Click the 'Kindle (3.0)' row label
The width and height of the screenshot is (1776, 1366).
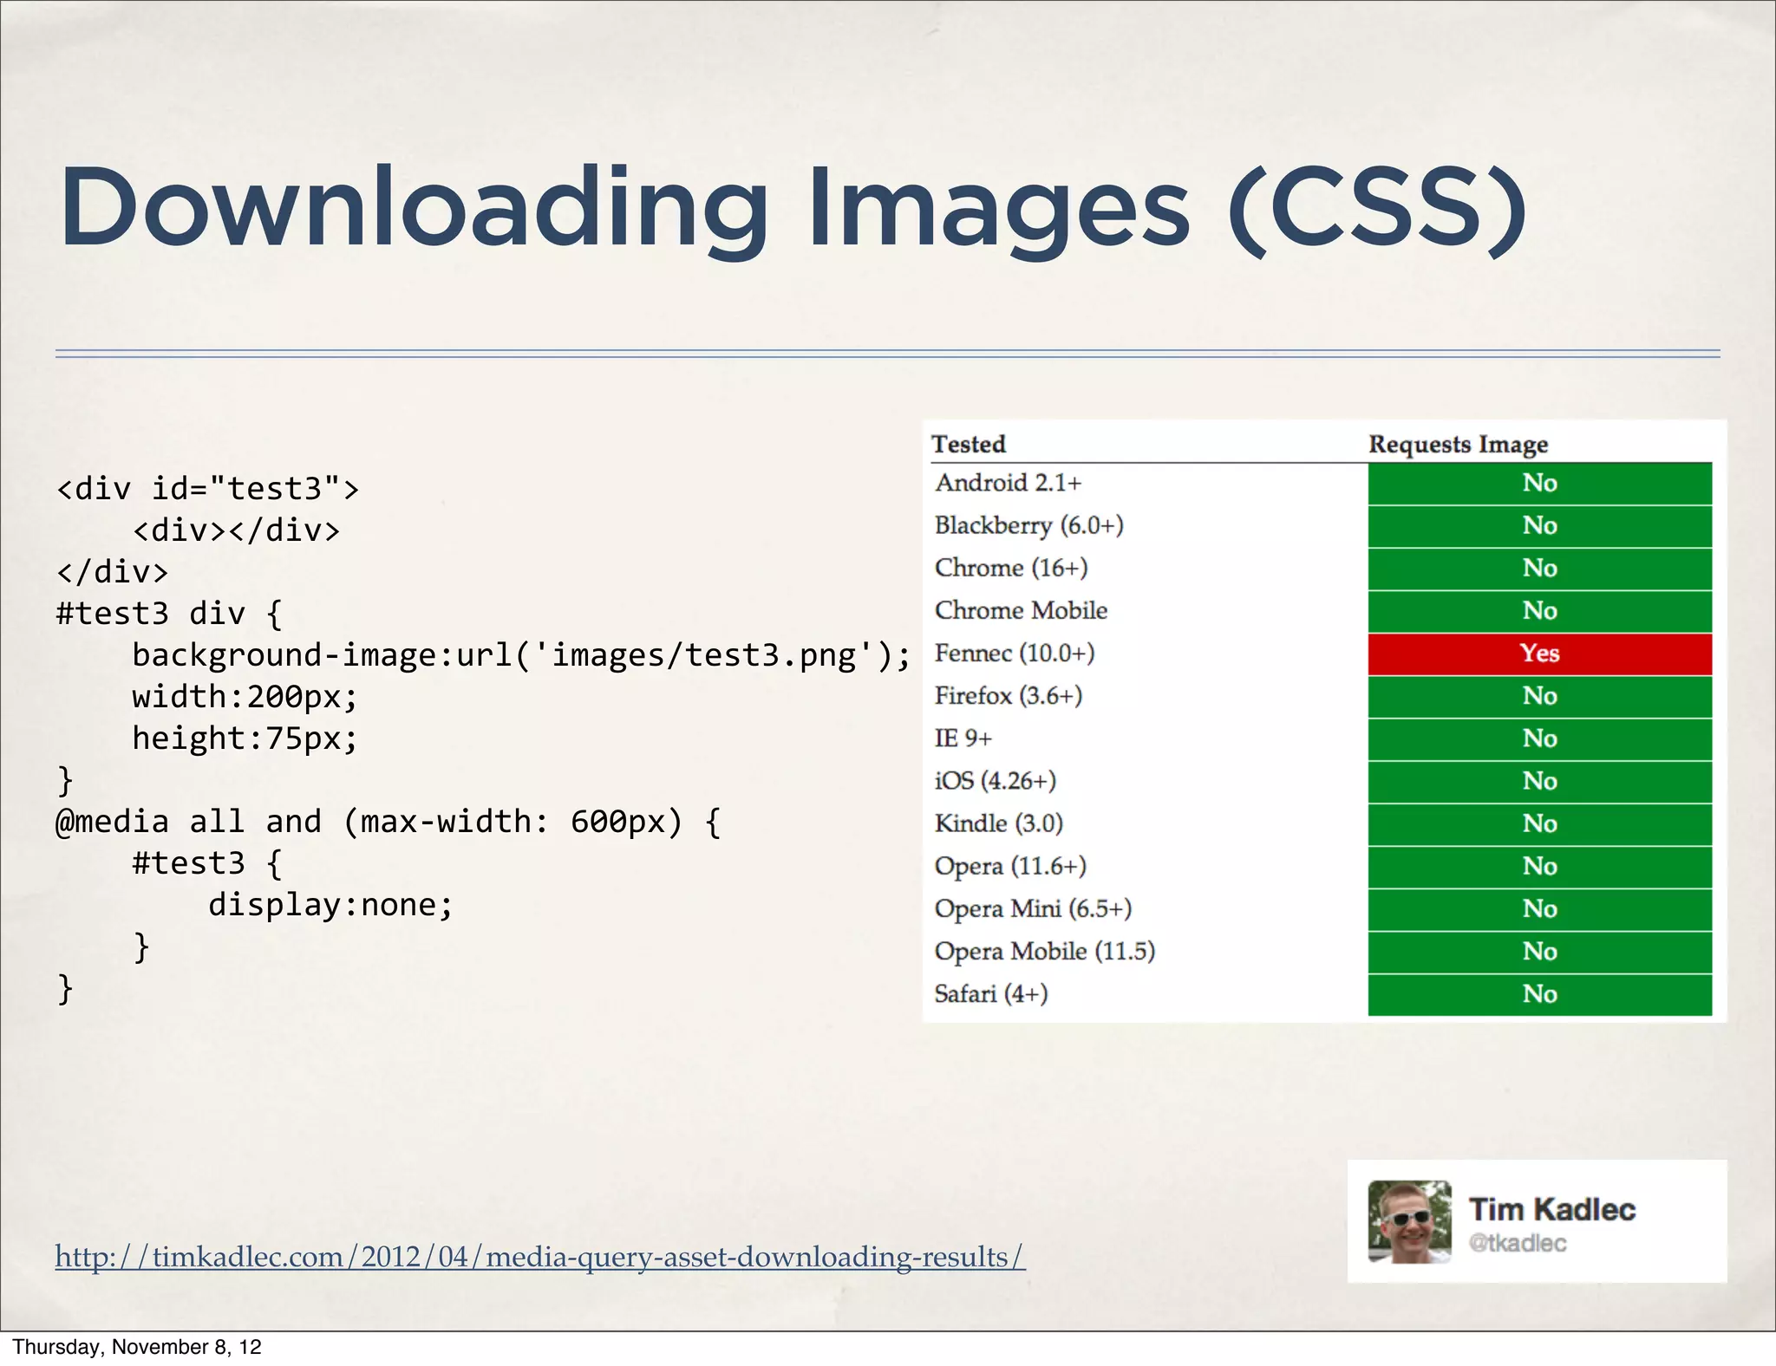tap(999, 823)
